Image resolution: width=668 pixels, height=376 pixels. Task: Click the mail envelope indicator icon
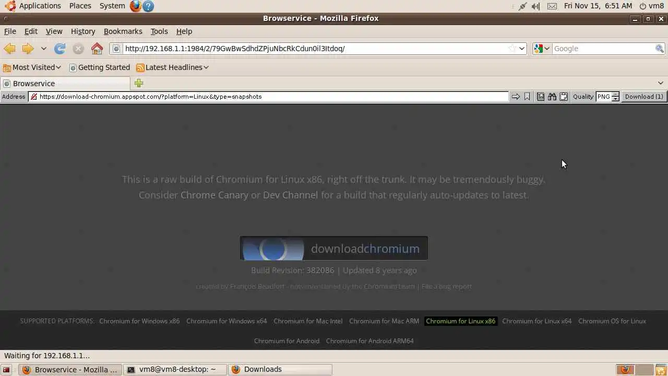coord(552,6)
